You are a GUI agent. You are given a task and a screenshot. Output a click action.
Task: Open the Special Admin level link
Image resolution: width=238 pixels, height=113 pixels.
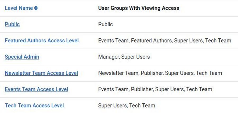point(22,57)
